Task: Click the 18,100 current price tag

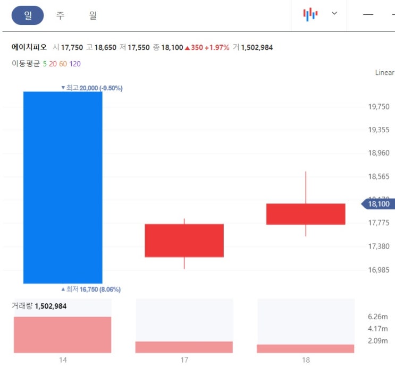Action: (x=378, y=204)
